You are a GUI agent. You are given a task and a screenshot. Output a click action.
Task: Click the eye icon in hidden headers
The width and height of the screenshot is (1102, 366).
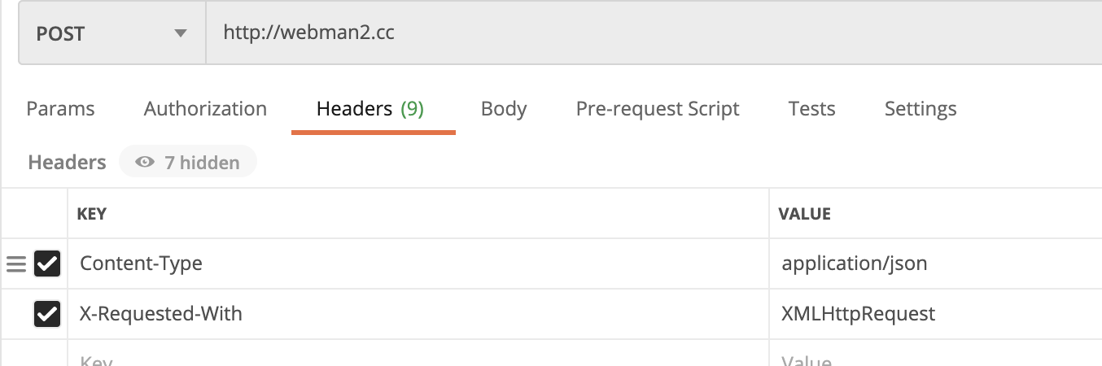point(145,163)
